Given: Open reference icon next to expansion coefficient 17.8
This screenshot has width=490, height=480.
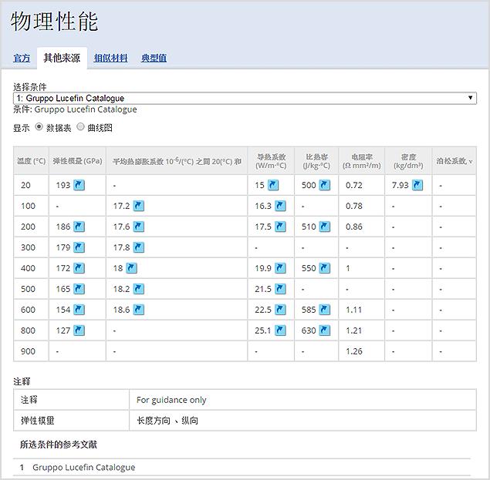Looking at the screenshot, I should pos(139,247).
